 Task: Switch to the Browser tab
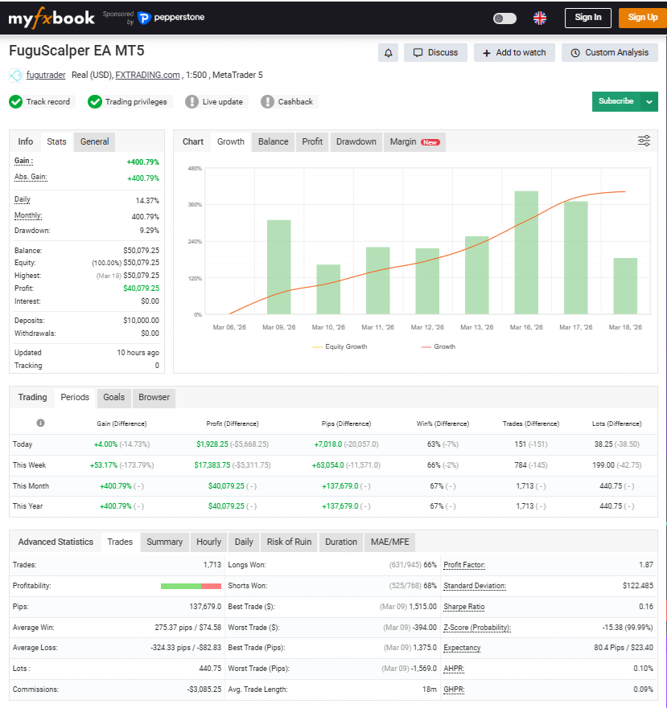tap(154, 397)
